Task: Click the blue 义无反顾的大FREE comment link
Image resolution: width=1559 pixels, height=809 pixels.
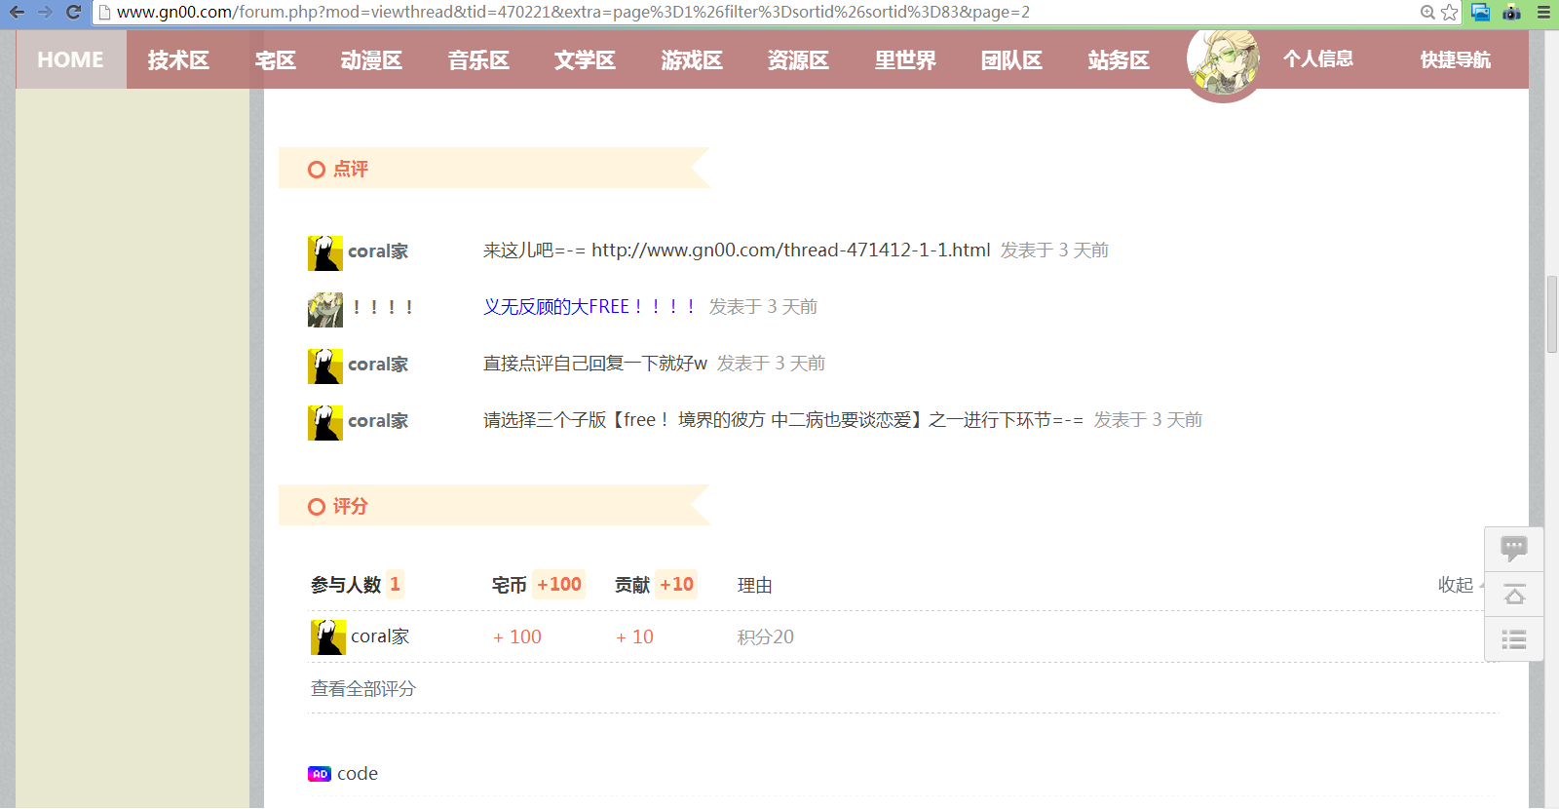Action: [x=589, y=307]
